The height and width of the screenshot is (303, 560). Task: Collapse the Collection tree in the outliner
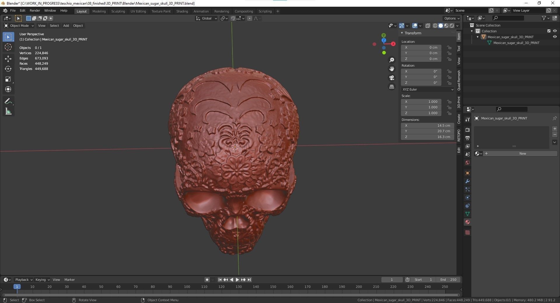(472, 31)
